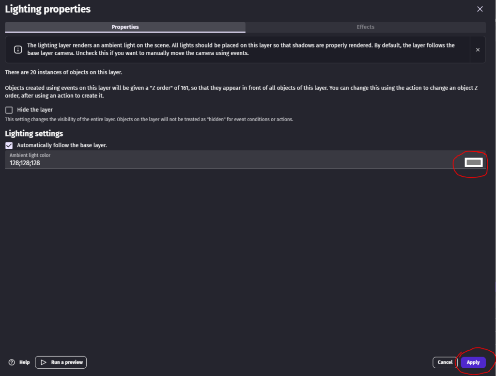496x376 pixels.
Task: Click the Lighting settings section heading
Action: click(x=34, y=134)
